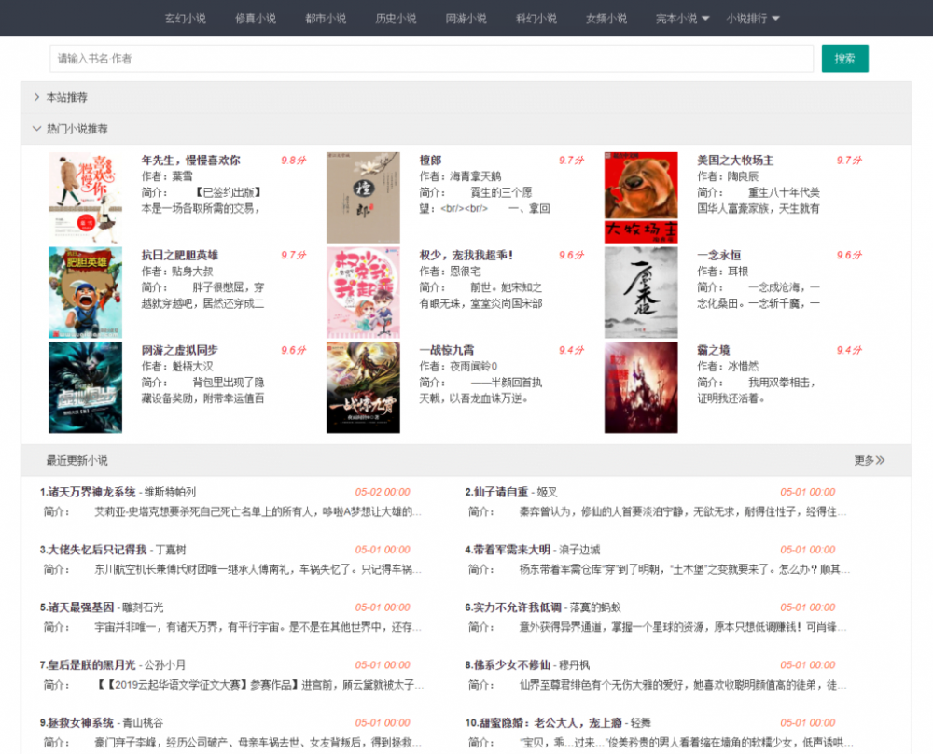This screenshot has height=754, width=933.
Task: Expand the 完本小说 dropdown menu
Action: pyautogui.click(x=683, y=19)
